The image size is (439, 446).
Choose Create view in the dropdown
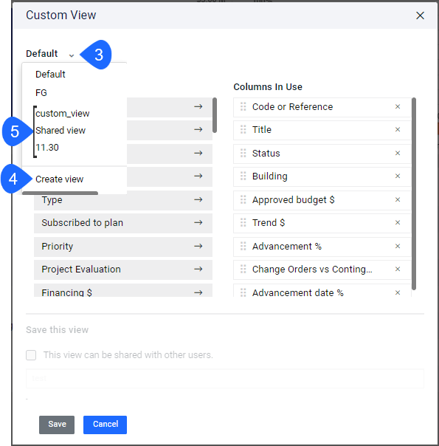tap(59, 179)
